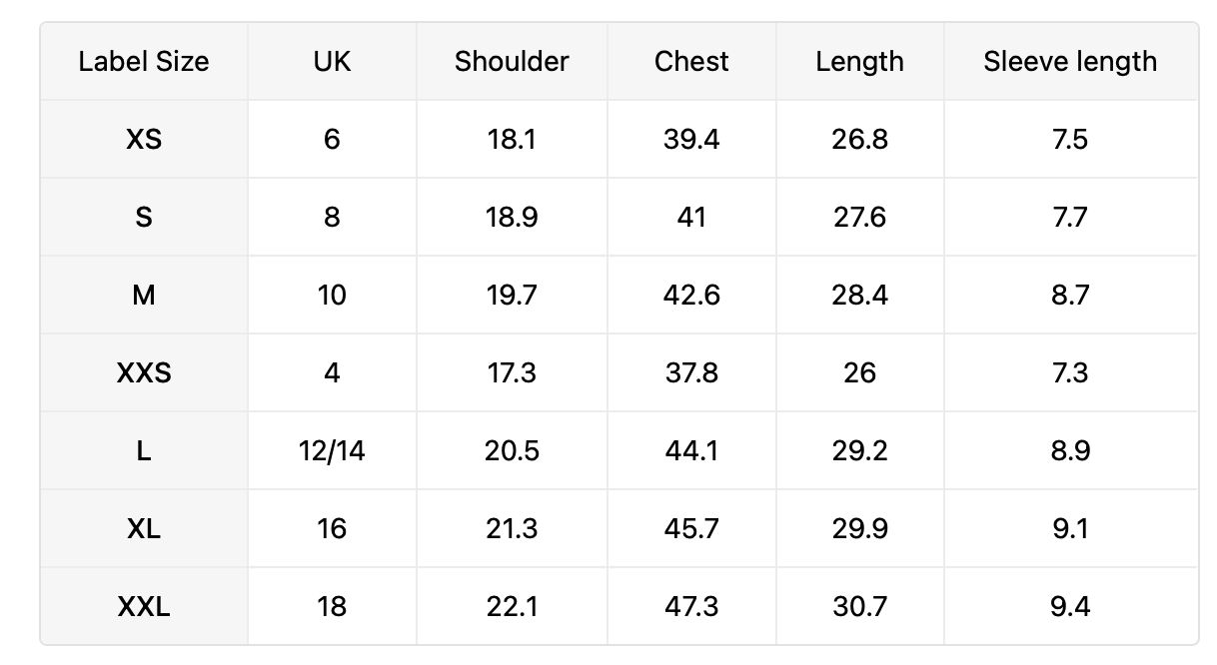The width and height of the screenshot is (1217, 665).
Task: Click the XS label size row
Action: point(619,139)
